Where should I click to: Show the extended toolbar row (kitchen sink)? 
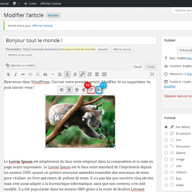[104, 74]
